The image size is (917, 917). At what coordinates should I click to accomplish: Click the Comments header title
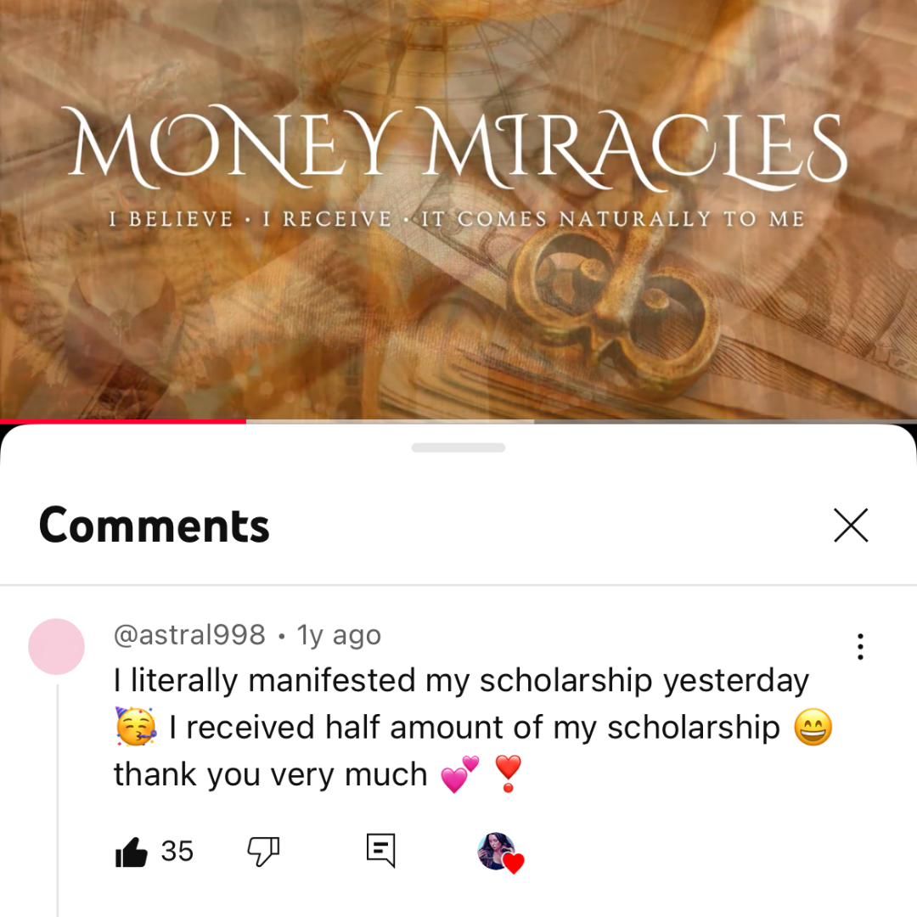[155, 526]
